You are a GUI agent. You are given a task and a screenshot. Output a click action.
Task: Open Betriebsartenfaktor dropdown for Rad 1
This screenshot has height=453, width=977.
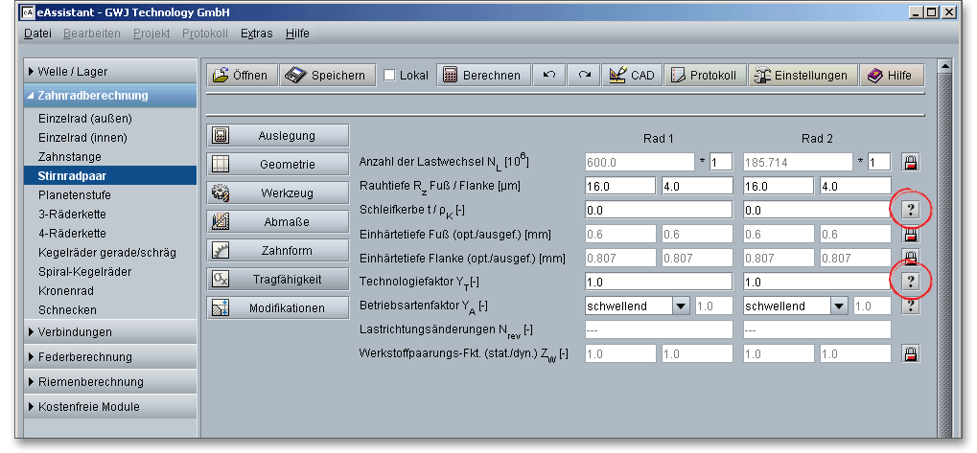tap(680, 306)
